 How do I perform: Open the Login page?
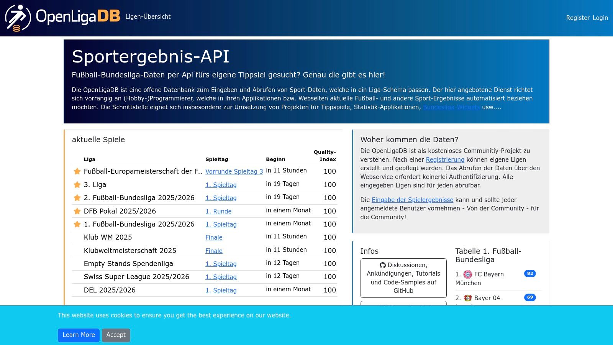click(x=600, y=18)
